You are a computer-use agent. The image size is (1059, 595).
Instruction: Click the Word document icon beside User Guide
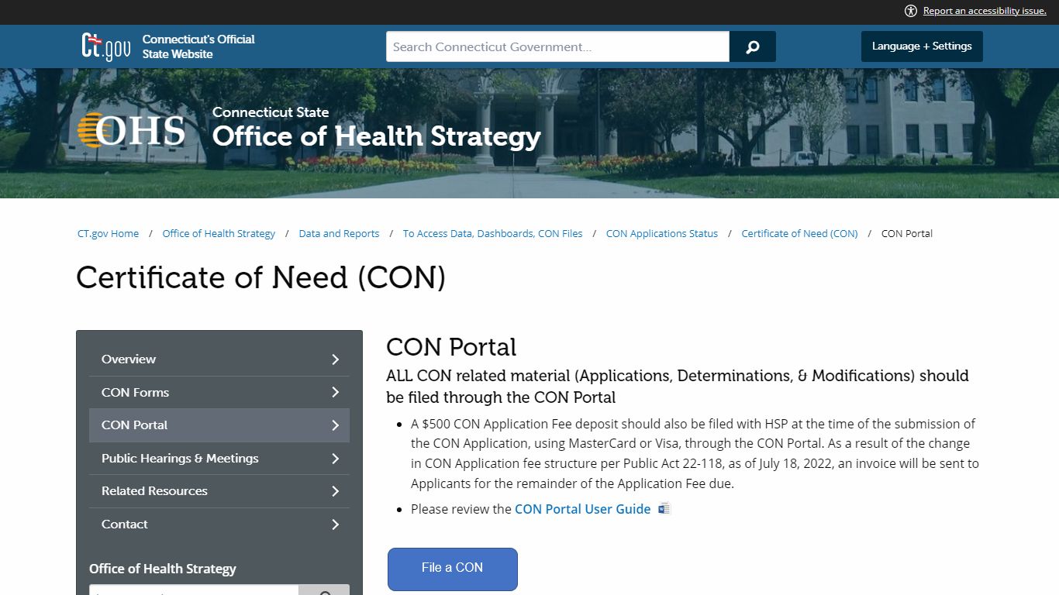click(x=664, y=509)
